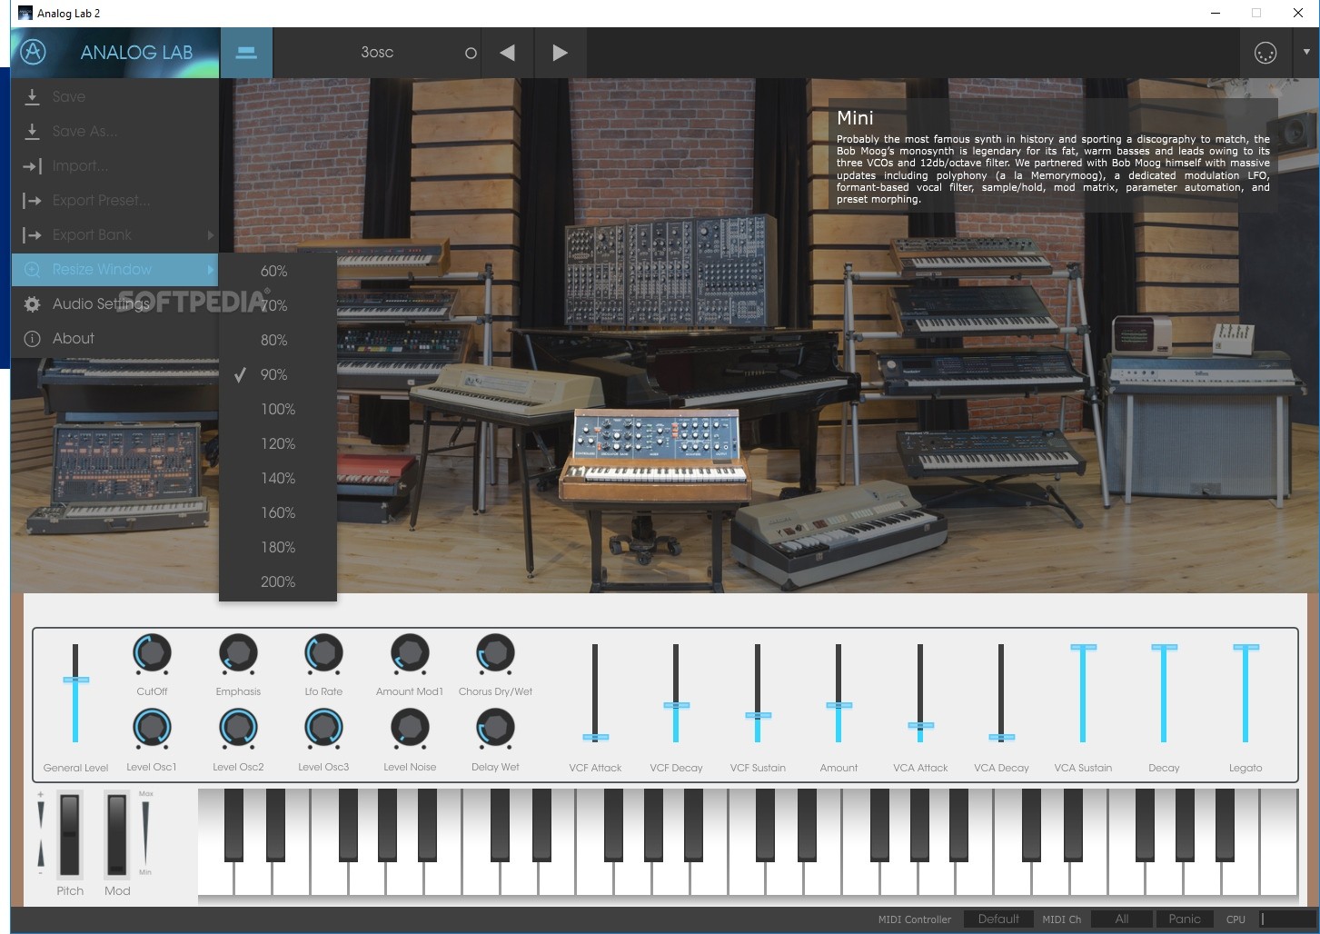Open Audio Settings

[x=114, y=303]
